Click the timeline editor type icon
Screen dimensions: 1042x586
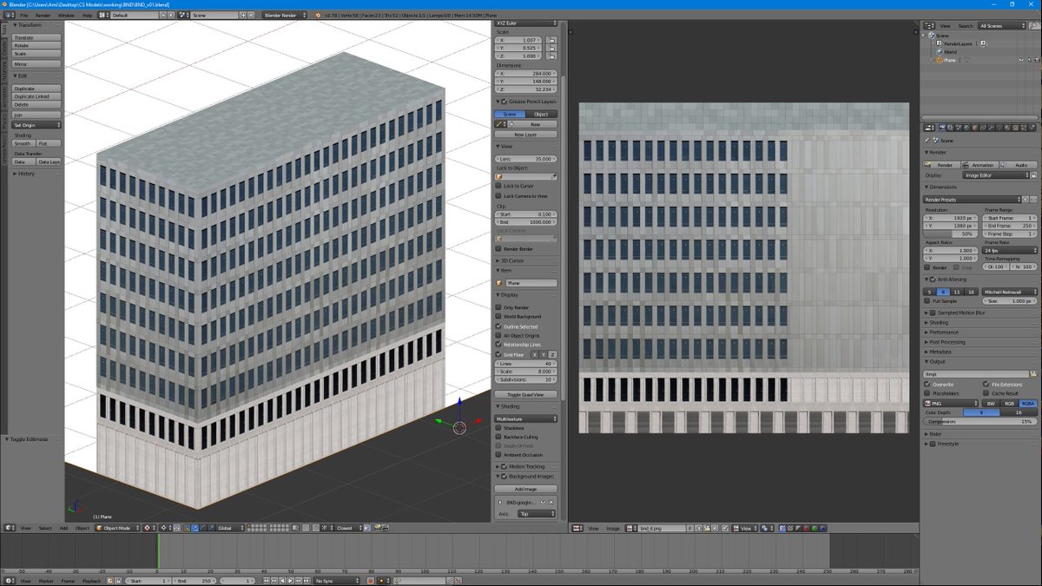[x=10, y=581]
